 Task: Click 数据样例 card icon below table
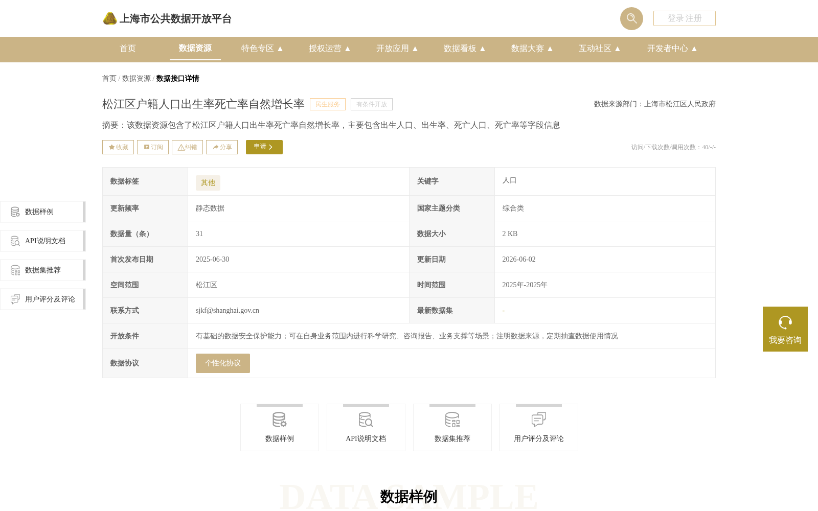coord(280,420)
